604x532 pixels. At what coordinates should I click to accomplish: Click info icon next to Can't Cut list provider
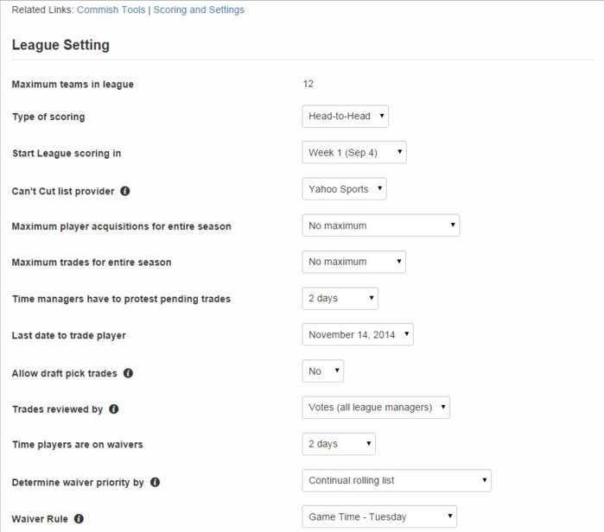pos(125,190)
